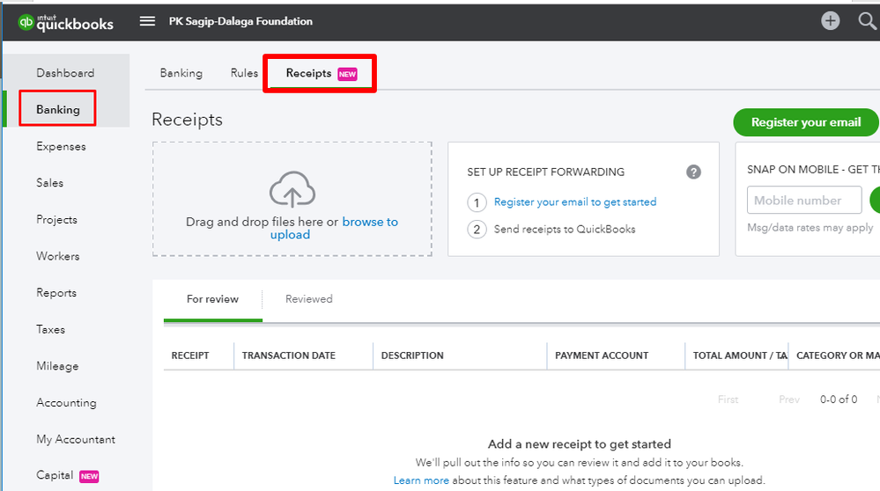Open the Learn more link
The height and width of the screenshot is (491, 880).
tap(421, 480)
